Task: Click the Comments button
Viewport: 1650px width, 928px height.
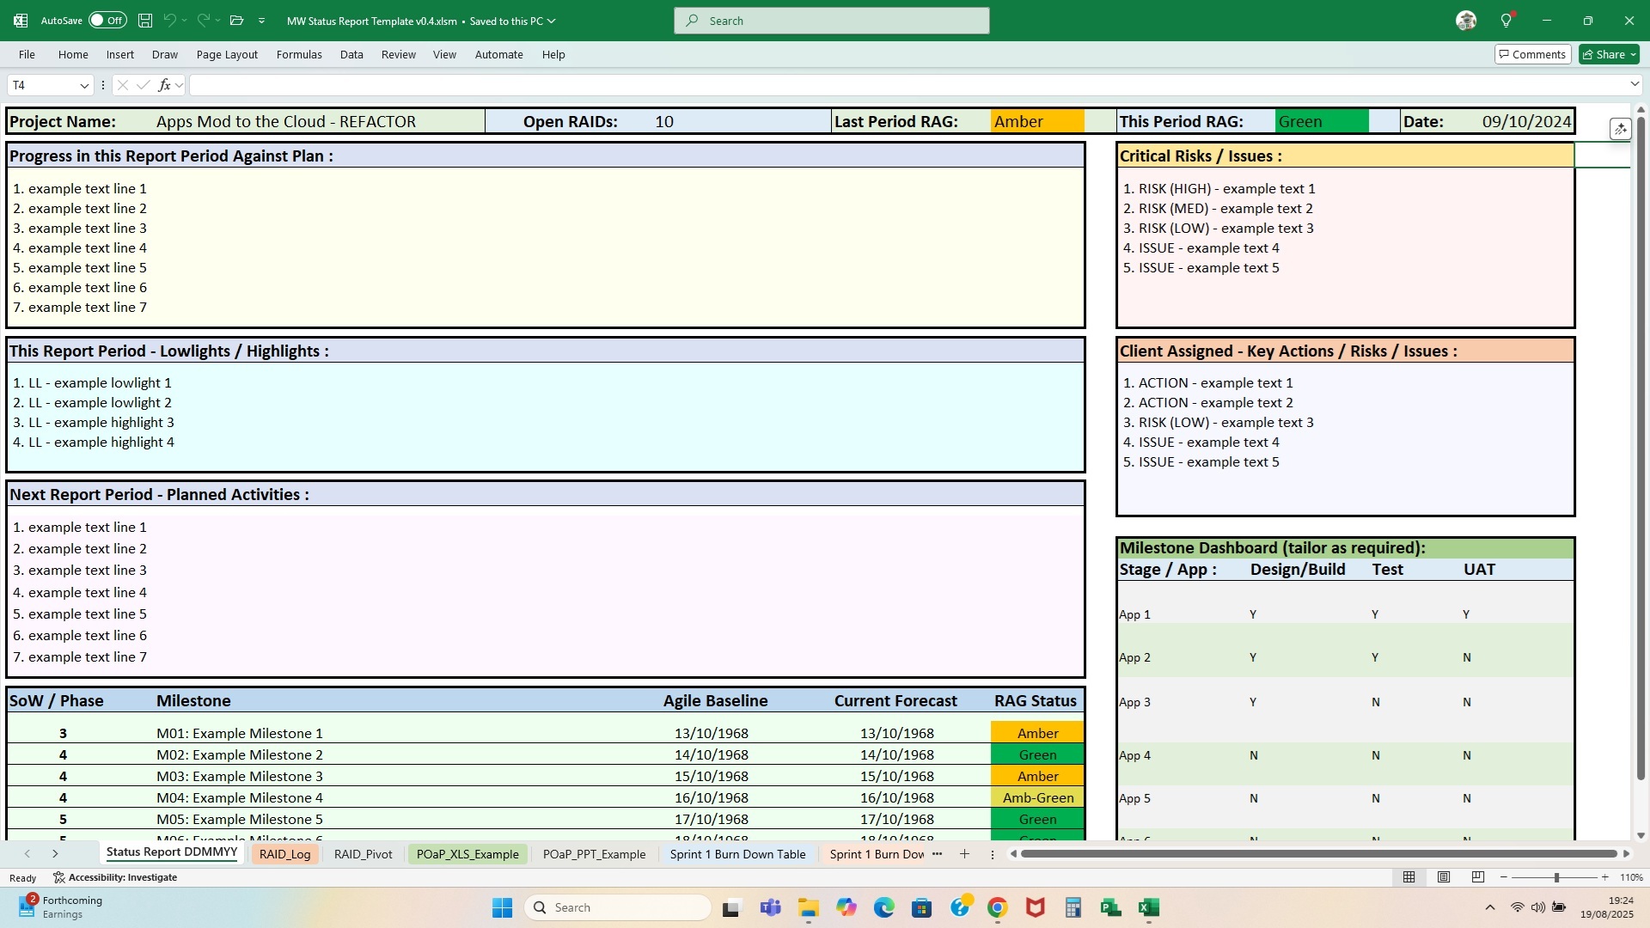Action: coord(1532,53)
